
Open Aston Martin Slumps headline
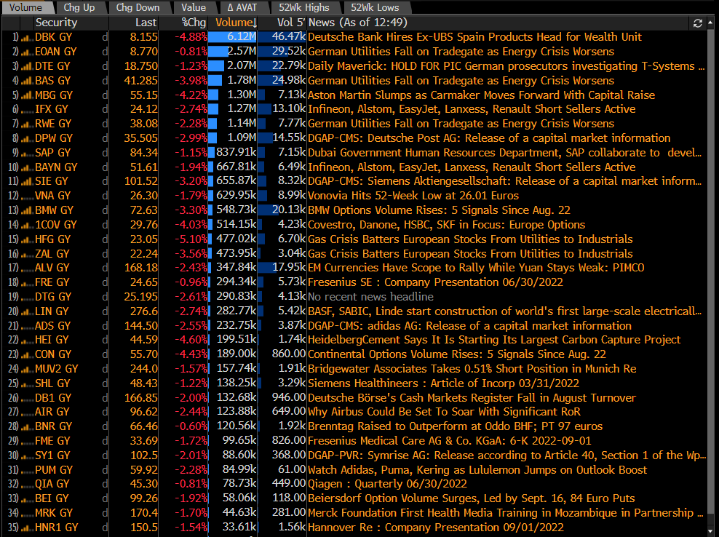(x=482, y=95)
